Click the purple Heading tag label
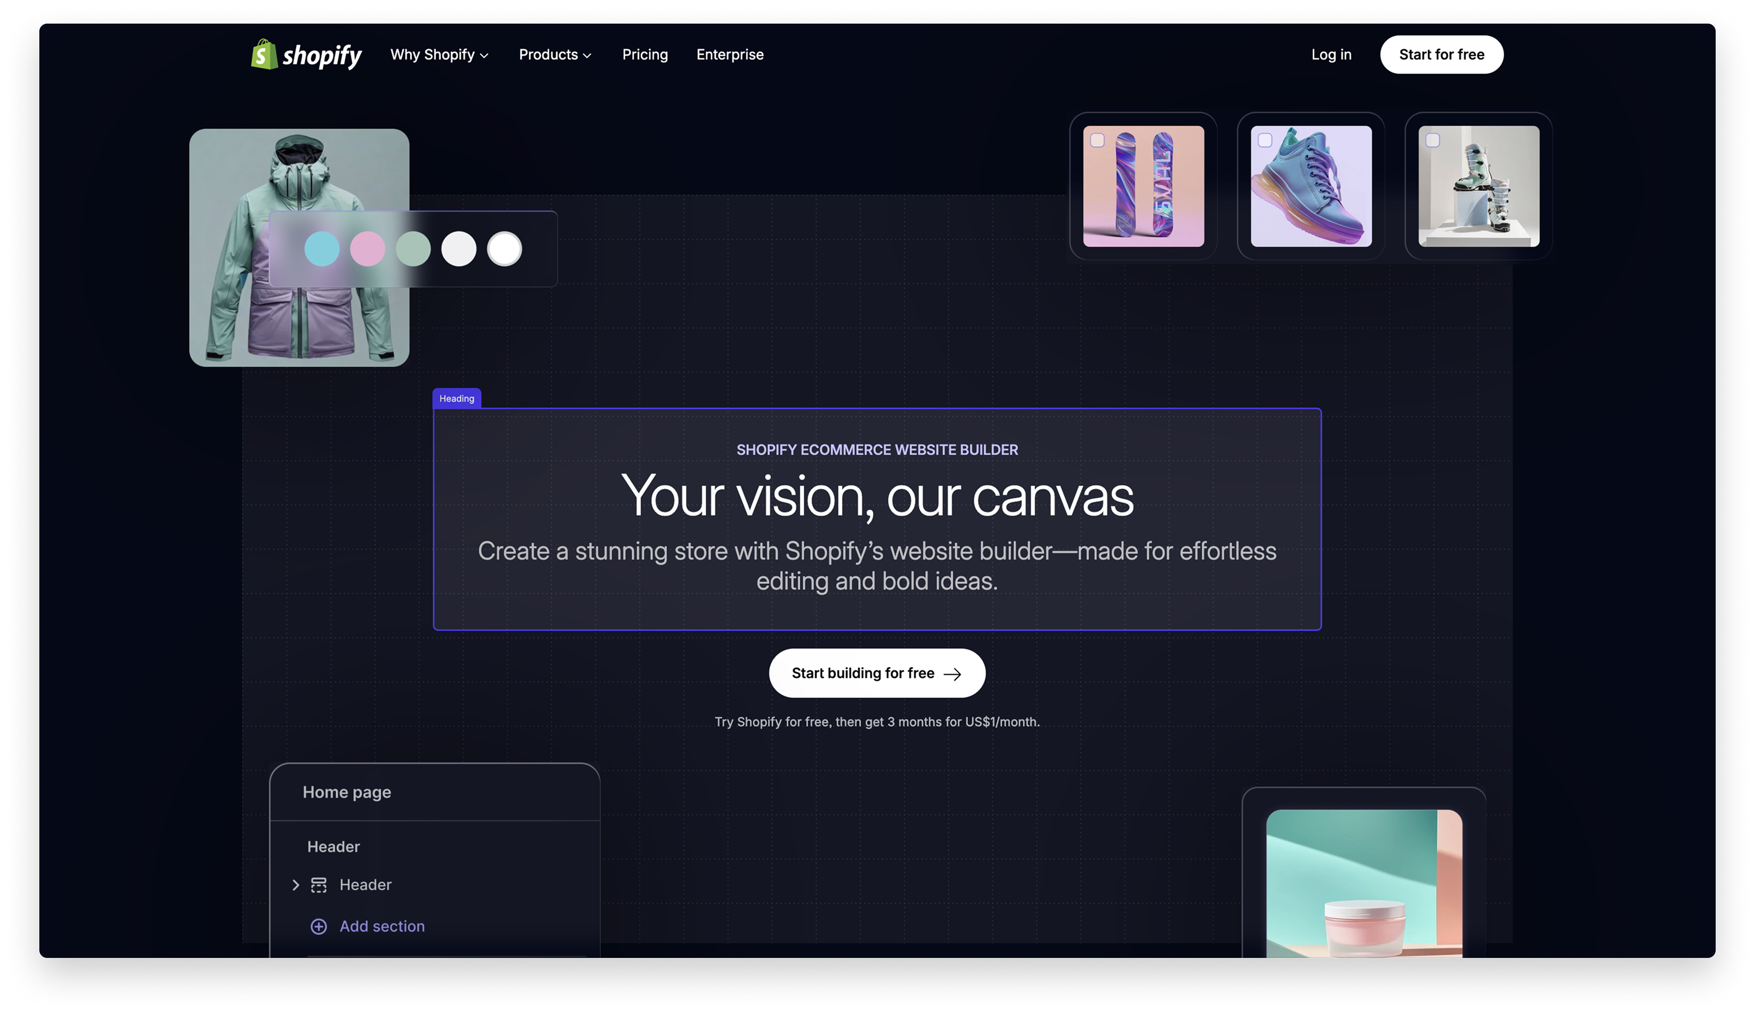Screen dimensions: 1755x1013 tap(456, 398)
